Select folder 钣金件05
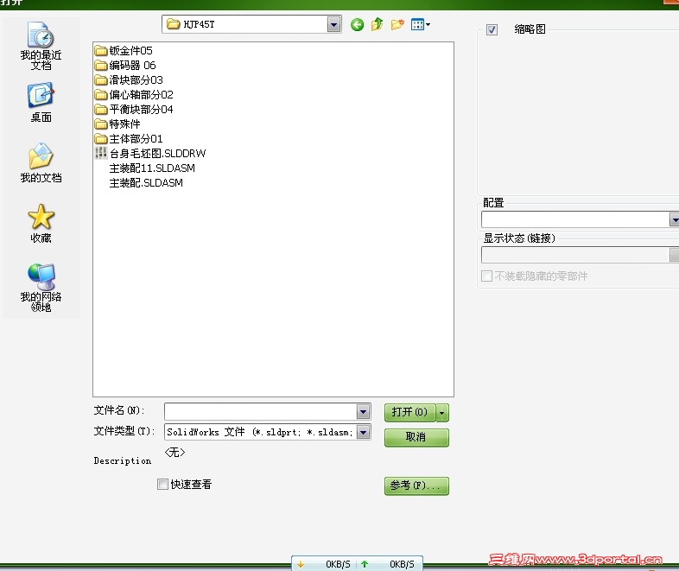 click(124, 51)
